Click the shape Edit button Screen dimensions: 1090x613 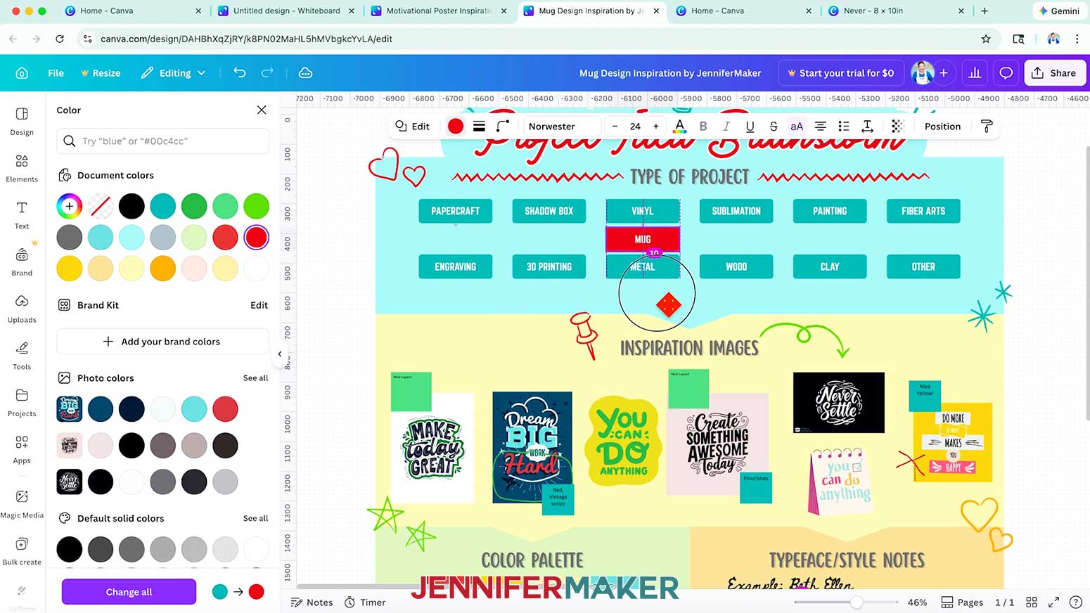(x=413, y=127)
